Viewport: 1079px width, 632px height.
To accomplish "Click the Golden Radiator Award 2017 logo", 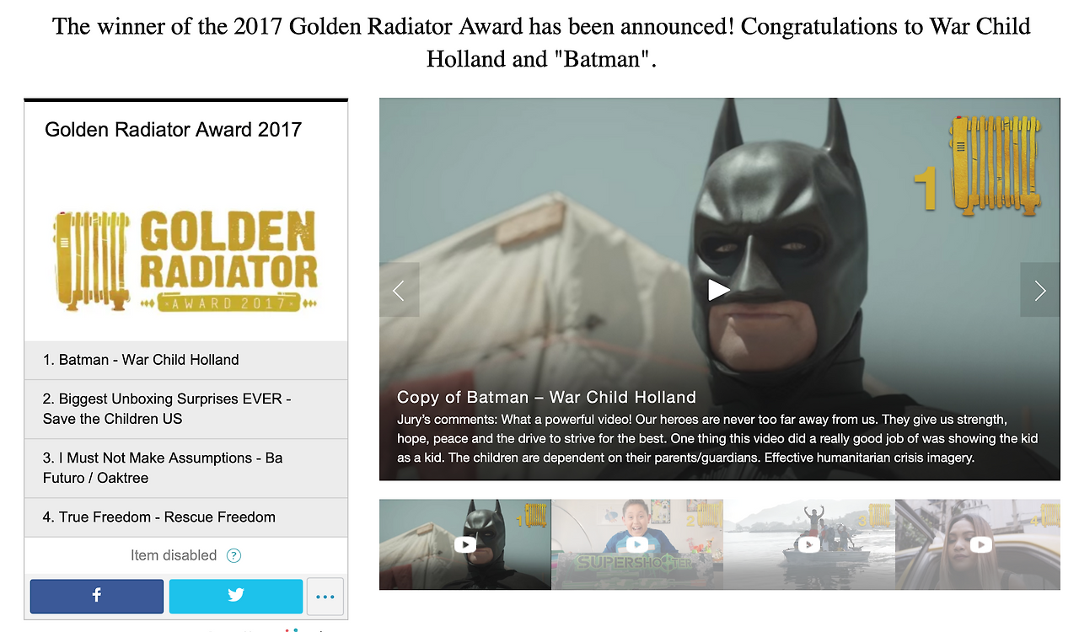I will 186,260.
